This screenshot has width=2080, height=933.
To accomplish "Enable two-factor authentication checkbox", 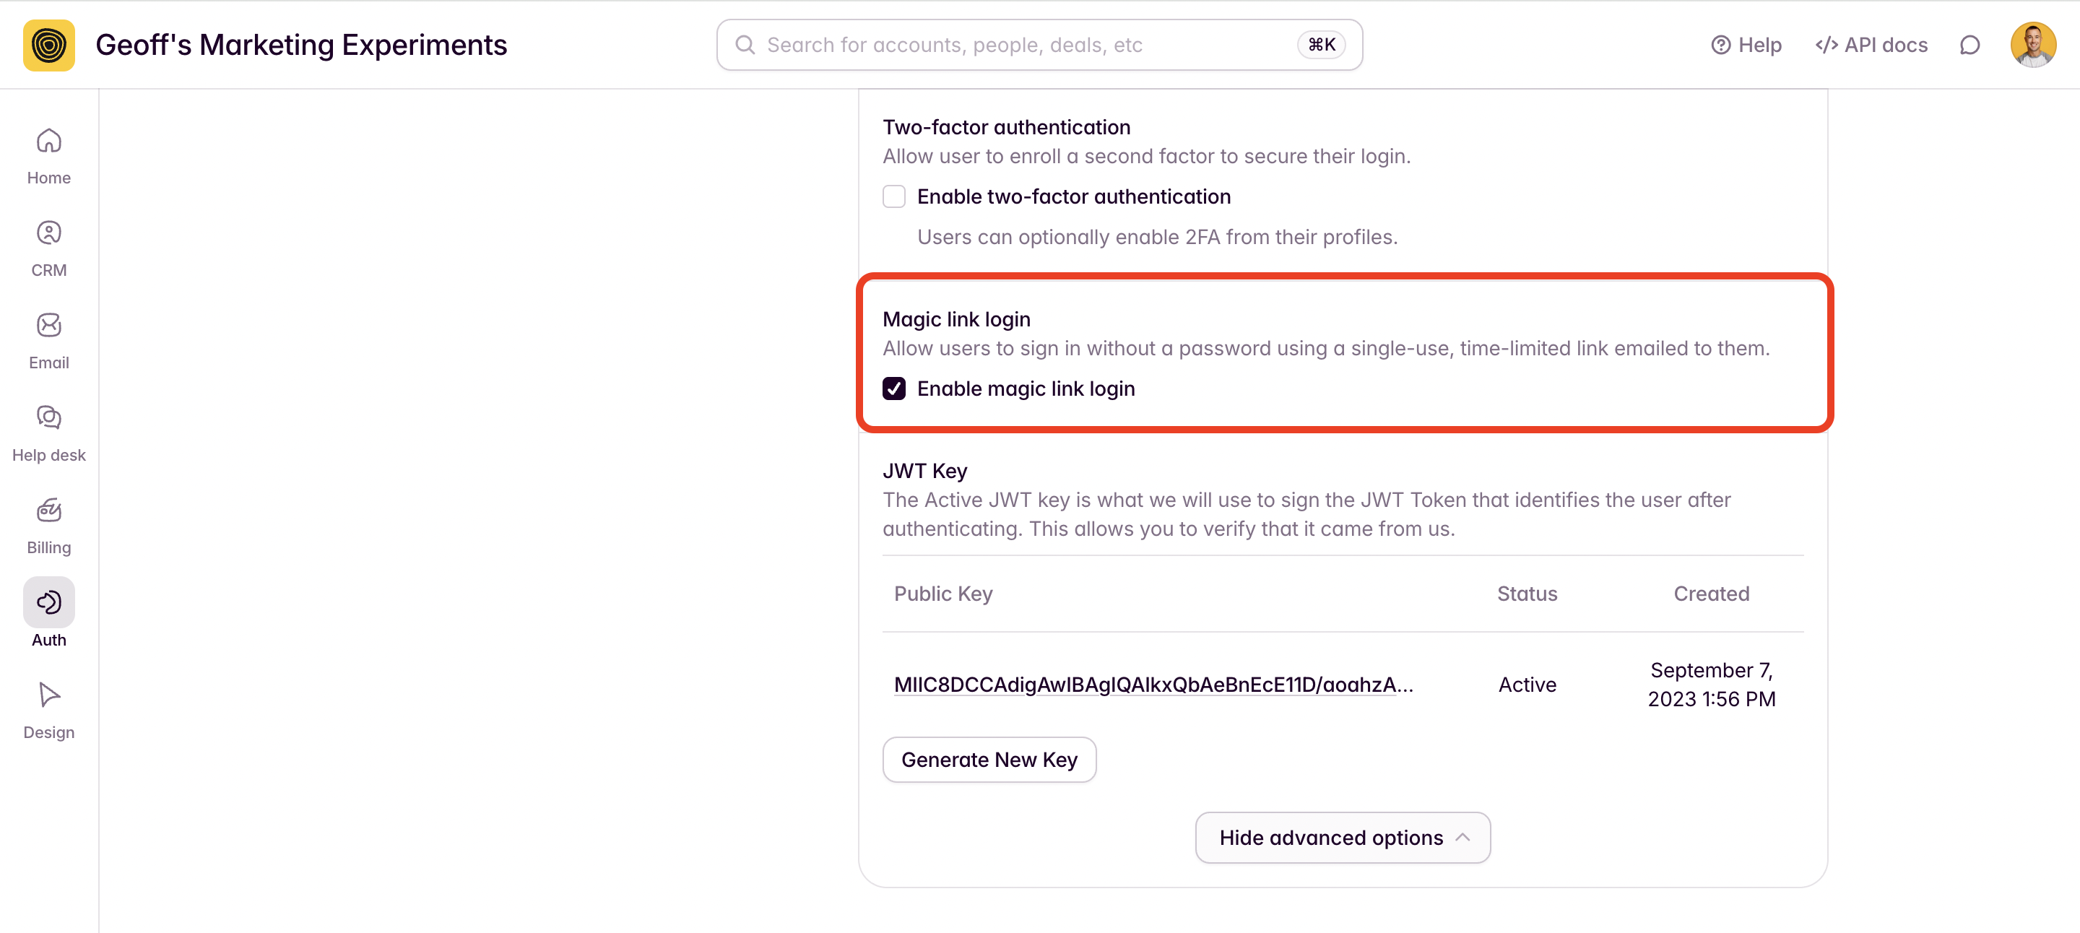I will pyautogui.click(x=894, y=196).
